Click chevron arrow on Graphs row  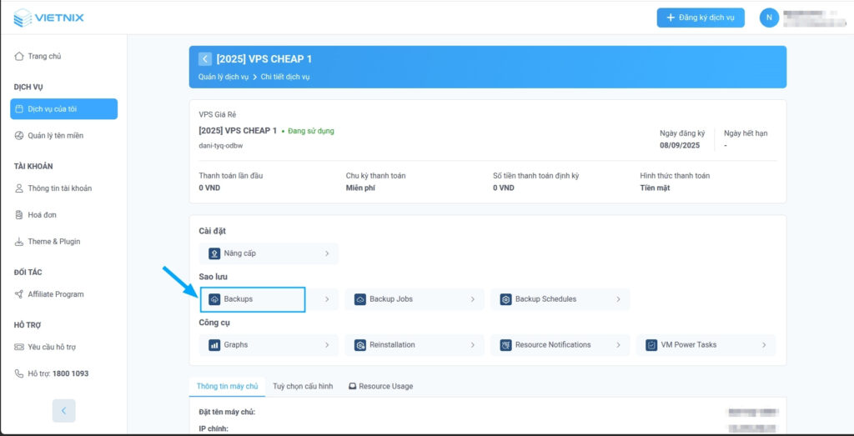pos(327,345)
